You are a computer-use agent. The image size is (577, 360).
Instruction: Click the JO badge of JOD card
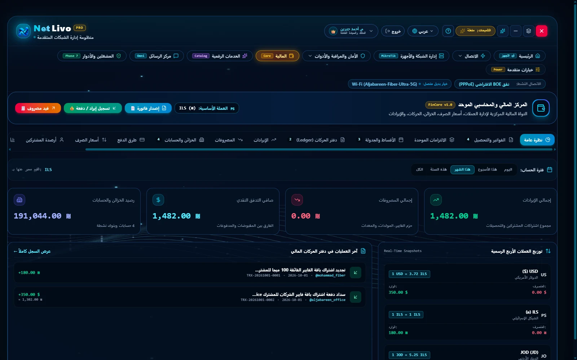click(x=543, y=356)
